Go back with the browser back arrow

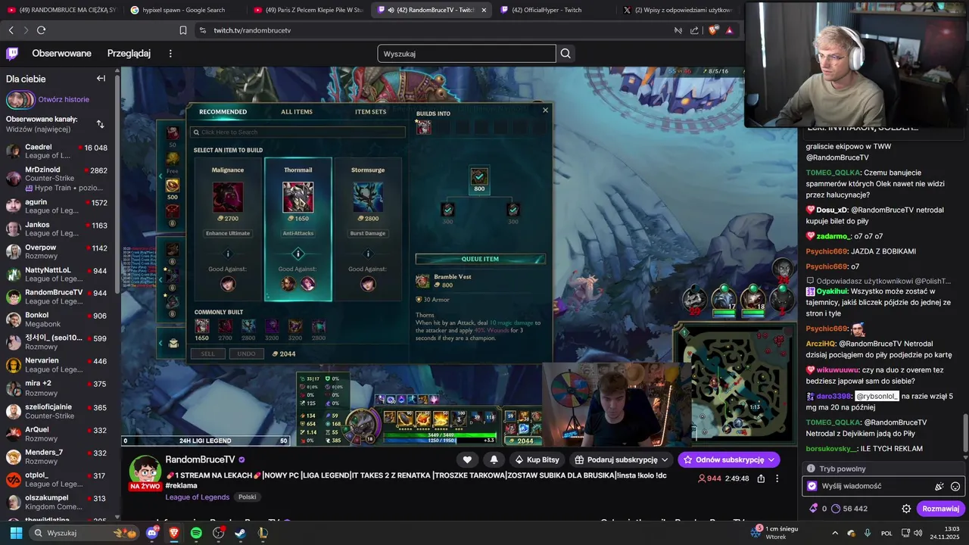coord(11,30)
